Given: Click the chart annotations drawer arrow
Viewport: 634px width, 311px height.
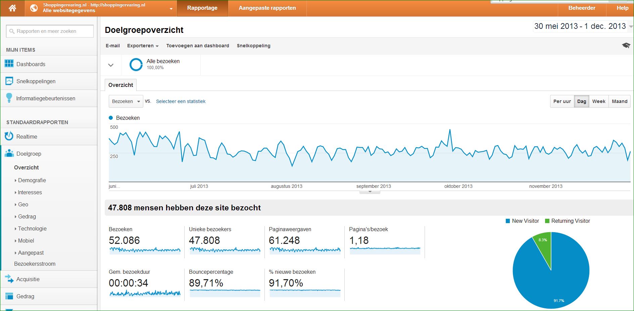Looking at the screenshot, I should (x=370, y=192).
